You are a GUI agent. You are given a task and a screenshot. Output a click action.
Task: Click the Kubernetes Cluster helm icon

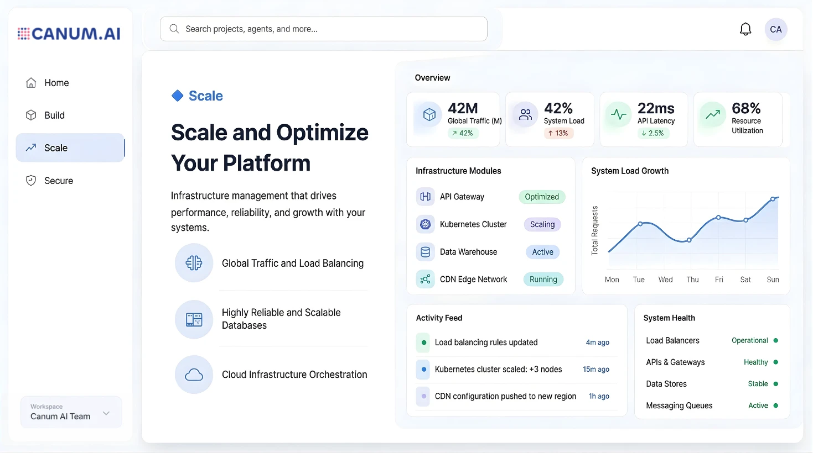(425, 224)
